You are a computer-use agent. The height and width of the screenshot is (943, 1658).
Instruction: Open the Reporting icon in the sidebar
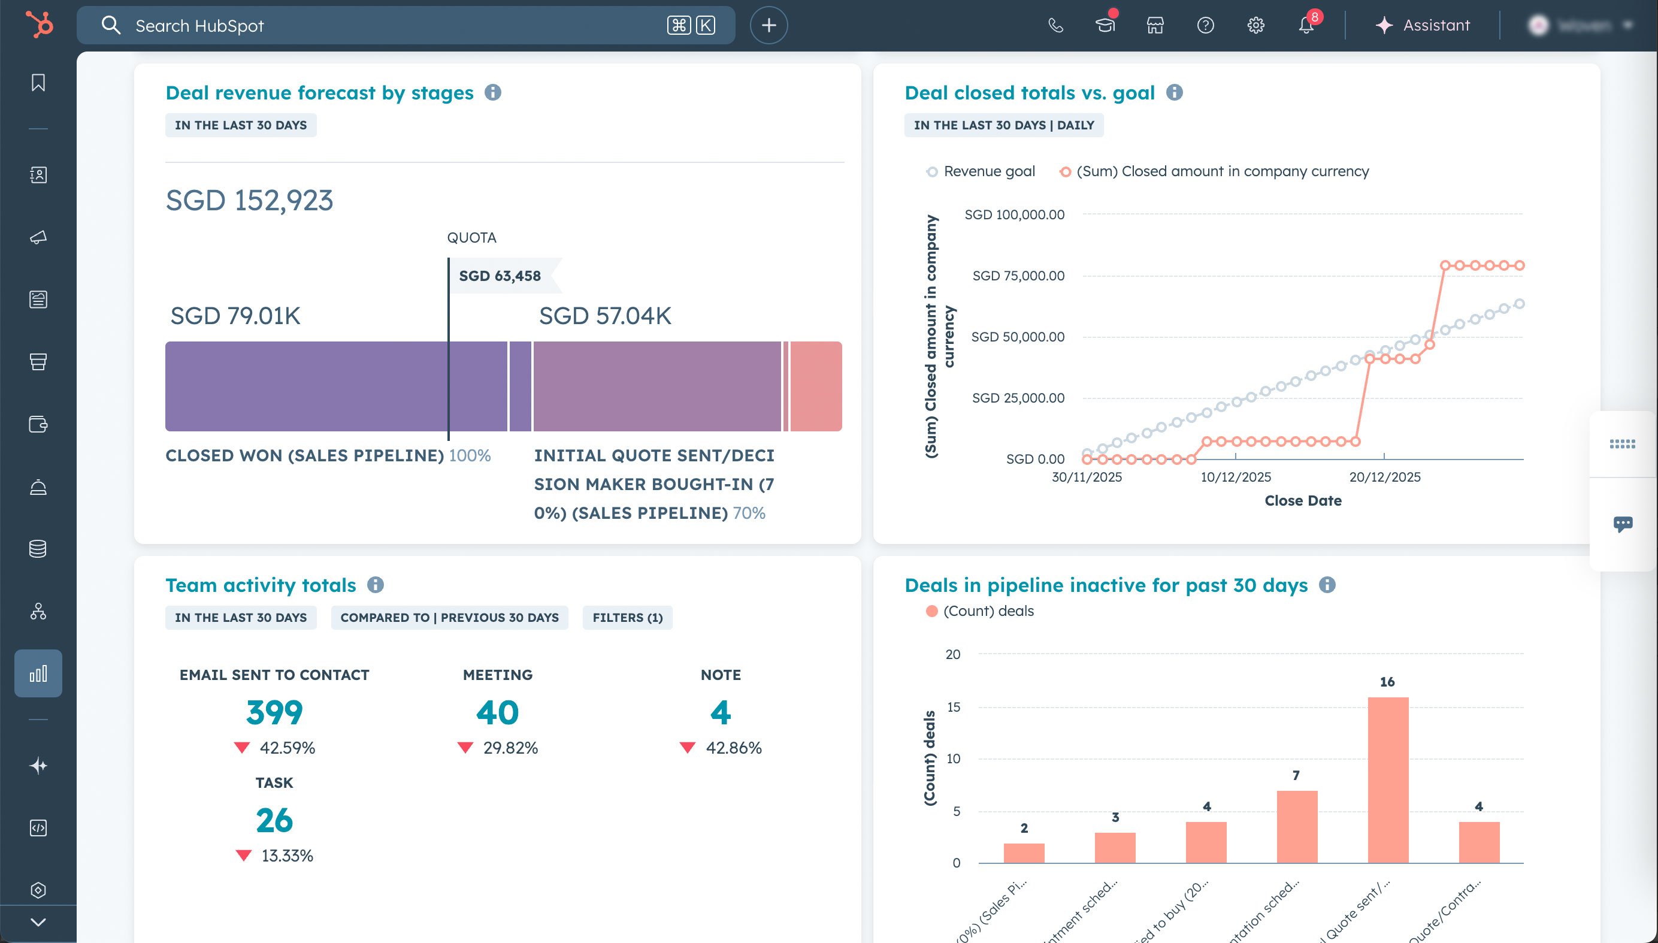tap(38, 673)
